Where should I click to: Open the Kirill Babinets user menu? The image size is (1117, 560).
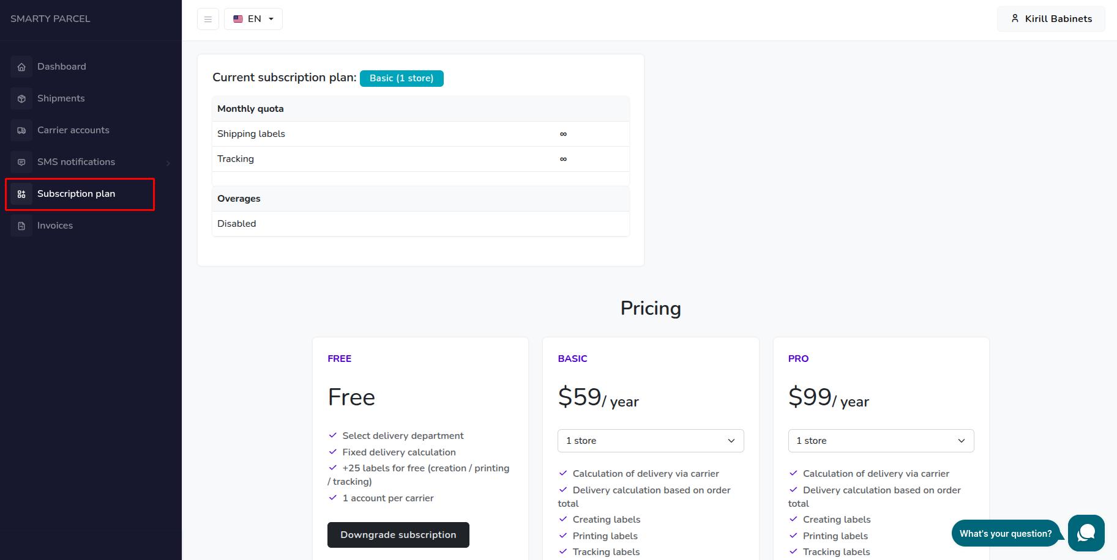pos(1051,19)
